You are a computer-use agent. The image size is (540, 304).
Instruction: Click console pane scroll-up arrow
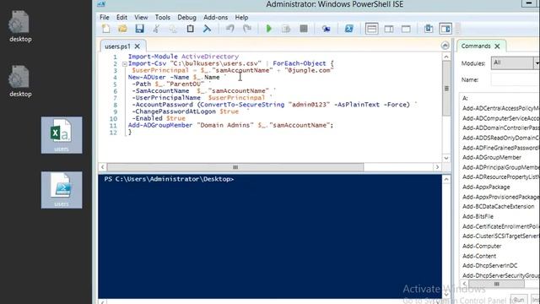point(446,179)
